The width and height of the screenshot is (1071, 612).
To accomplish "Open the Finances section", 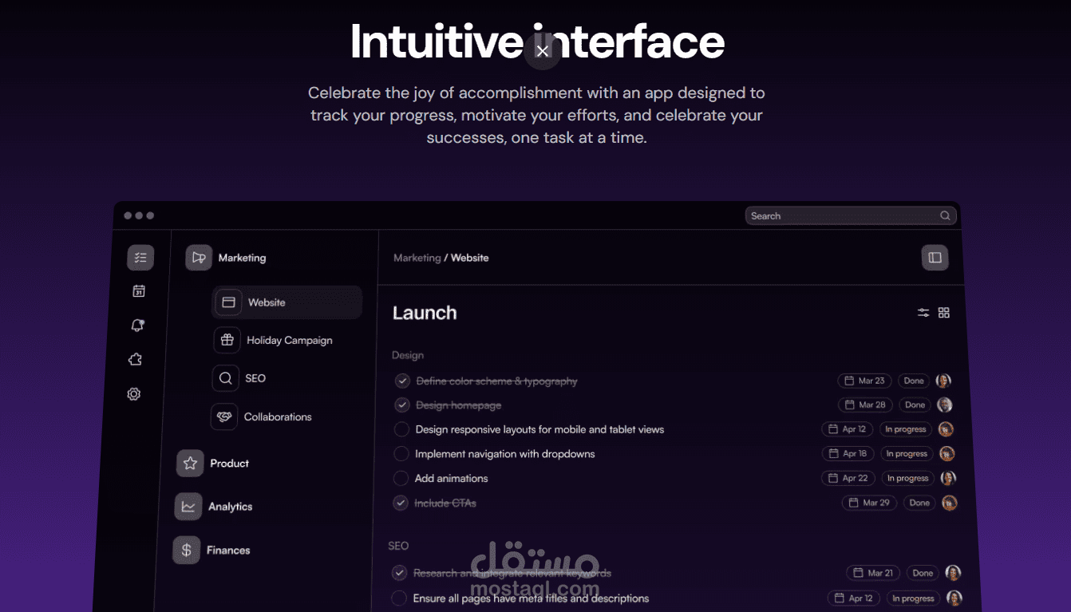I will (x=228, y=550).
